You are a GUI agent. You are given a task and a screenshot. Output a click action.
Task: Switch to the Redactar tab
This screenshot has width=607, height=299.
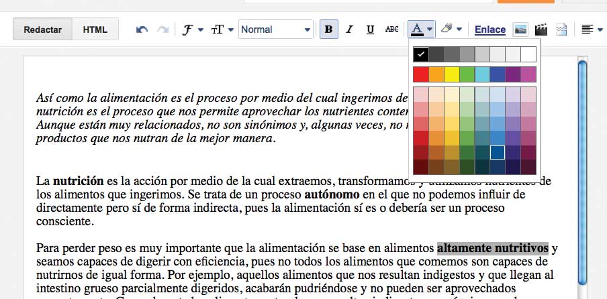42,29
